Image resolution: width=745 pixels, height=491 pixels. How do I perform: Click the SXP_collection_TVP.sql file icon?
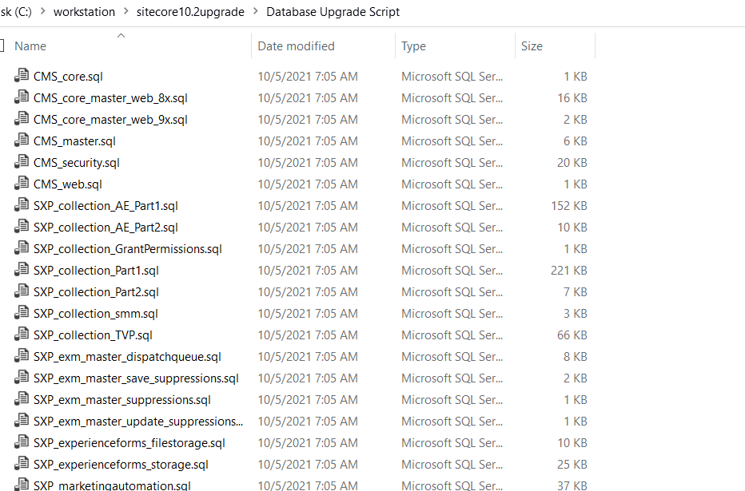[22, 335]
